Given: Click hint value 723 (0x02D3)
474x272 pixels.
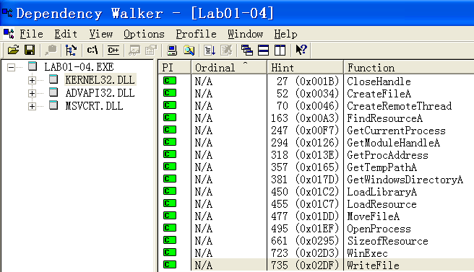Looking at the screenshot, I should (305, 253).
